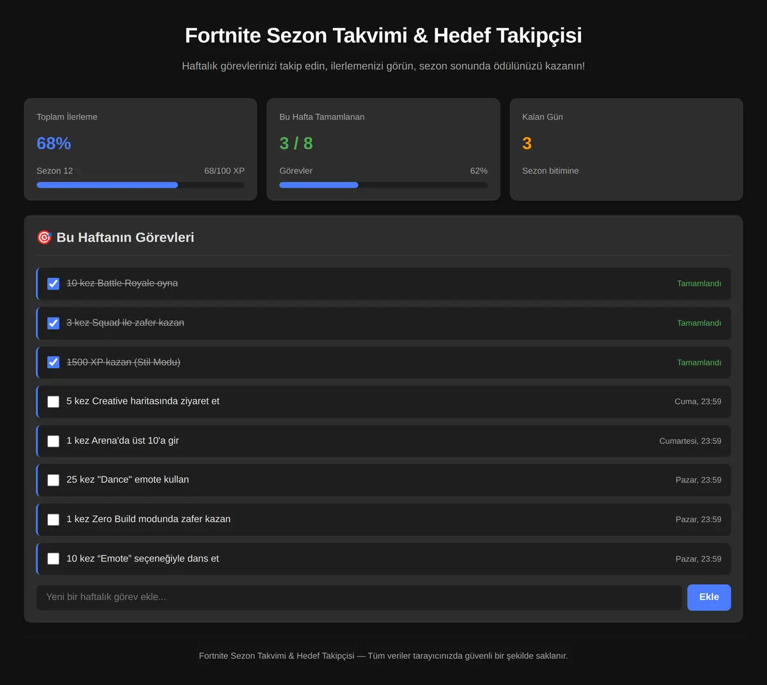The width and height of the screenshot is (767, 685).
Task: Click the Ekle button
Action: pos(709,597)
